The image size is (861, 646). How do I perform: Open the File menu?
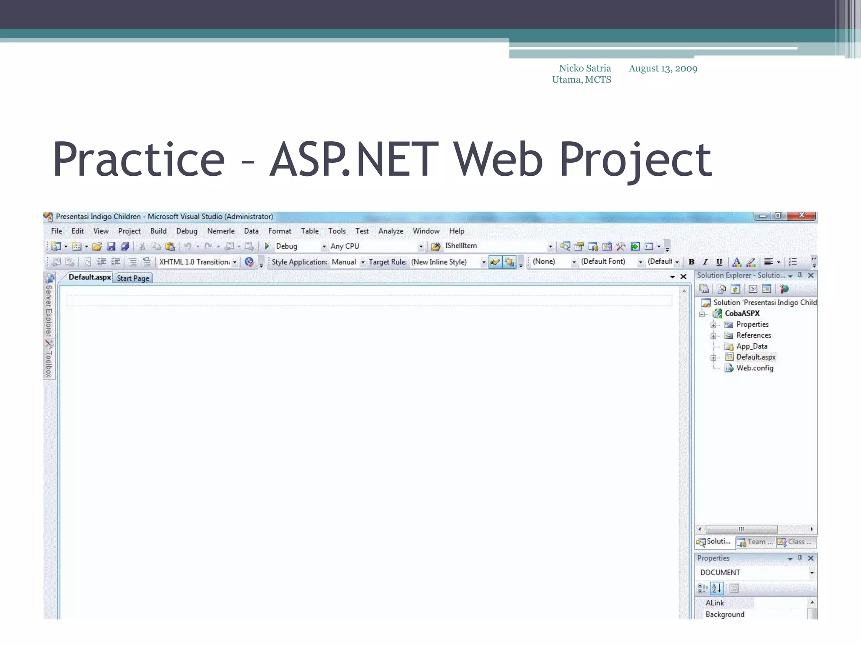[57, 231]
